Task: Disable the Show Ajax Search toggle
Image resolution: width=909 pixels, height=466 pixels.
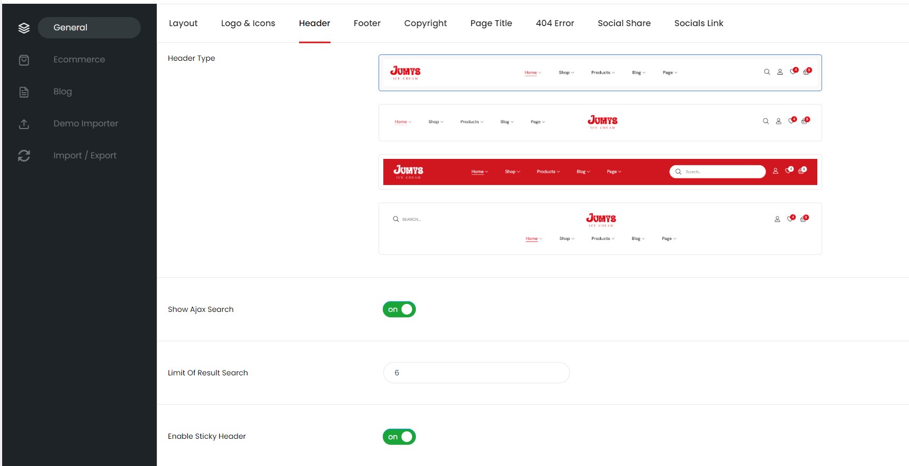Action: 399,309
